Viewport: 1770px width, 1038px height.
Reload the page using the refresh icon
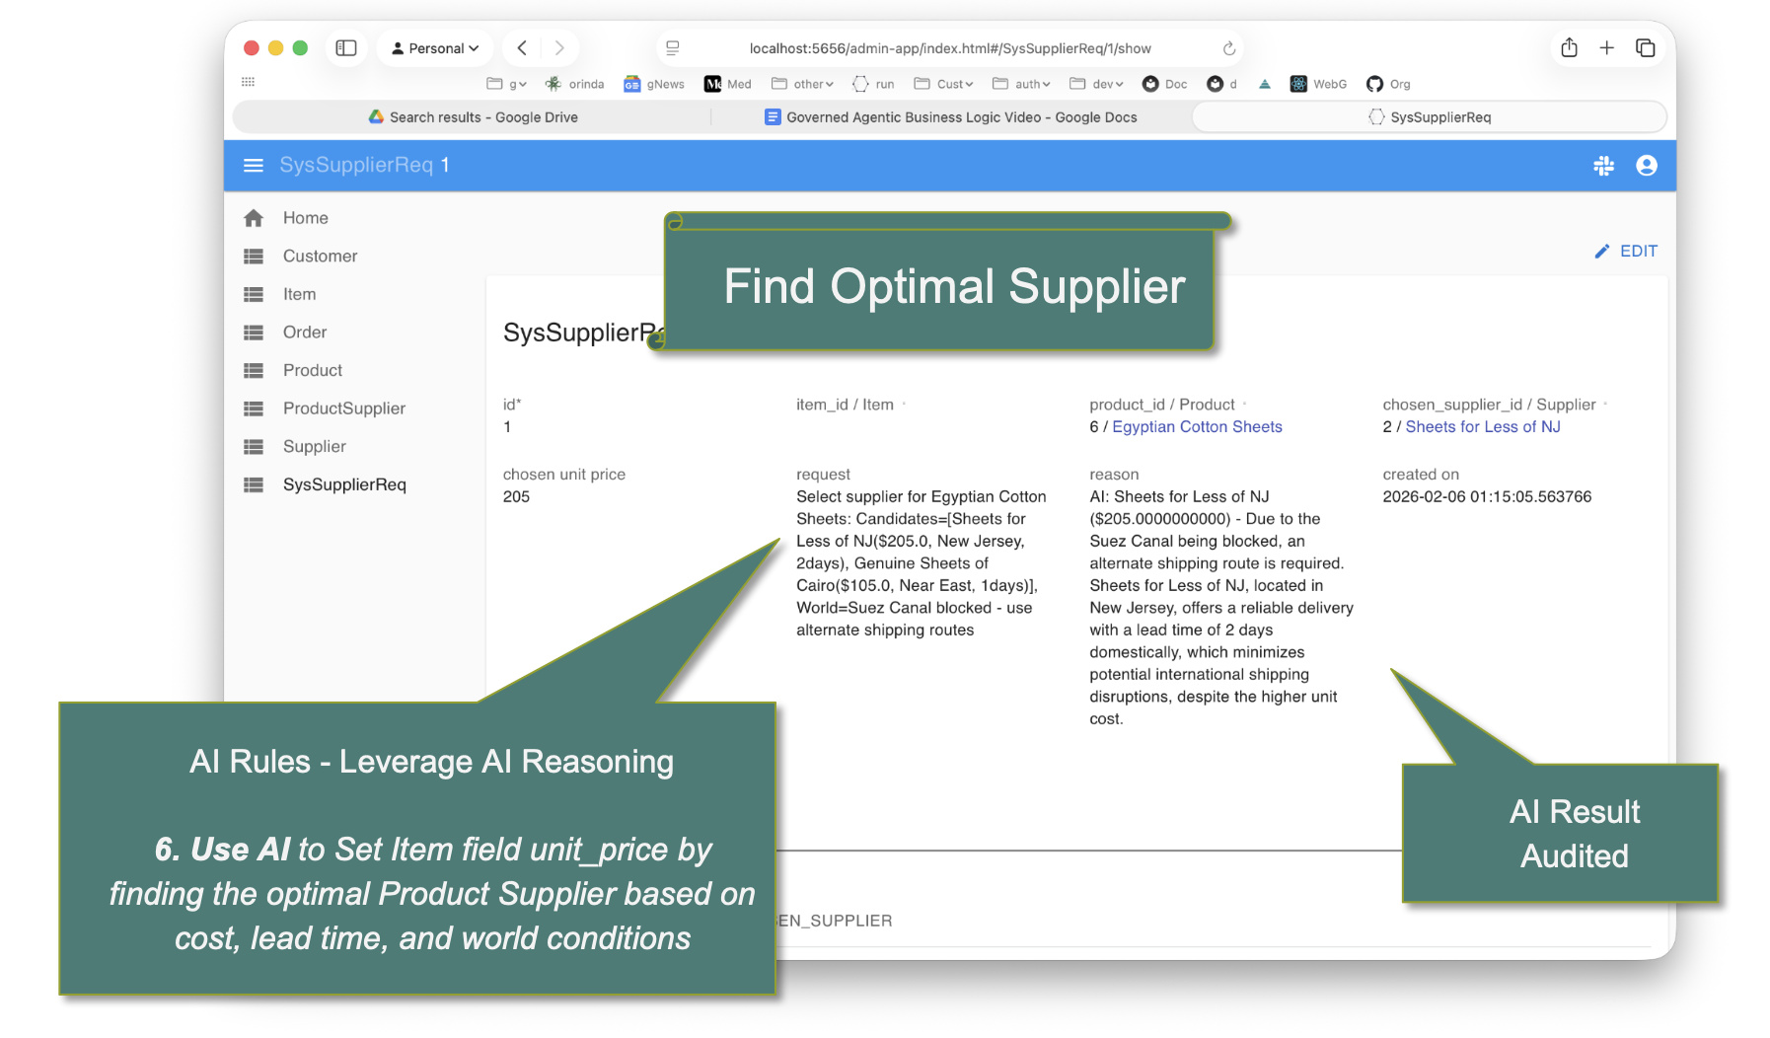[x=1228, y=48]
